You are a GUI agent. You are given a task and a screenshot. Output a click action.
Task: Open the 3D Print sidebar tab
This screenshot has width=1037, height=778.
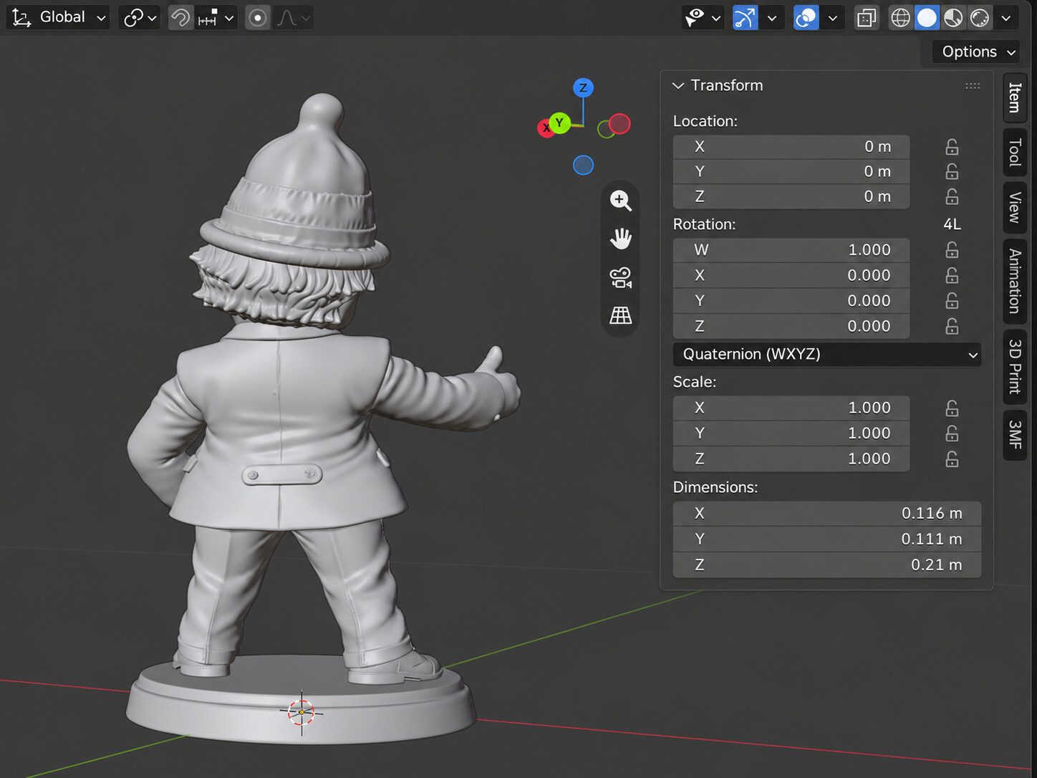point(1015,367)
